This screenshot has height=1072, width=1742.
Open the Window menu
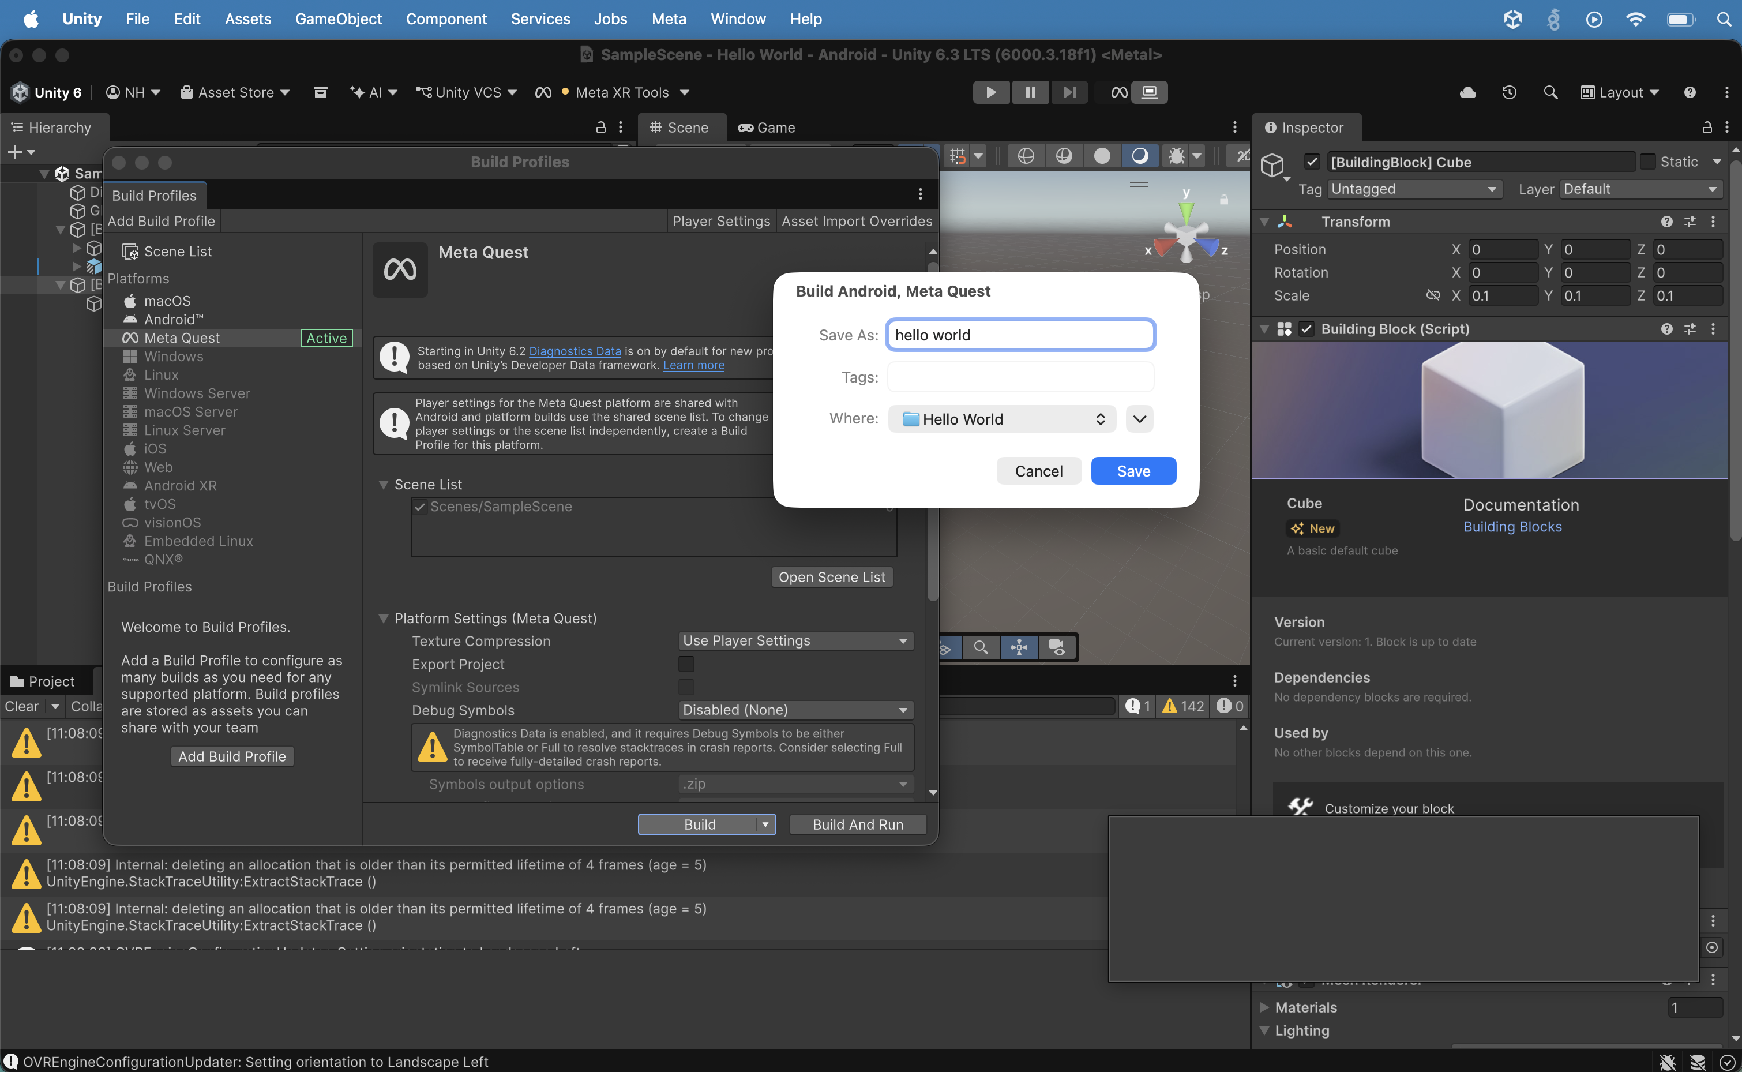click(738, 19)
